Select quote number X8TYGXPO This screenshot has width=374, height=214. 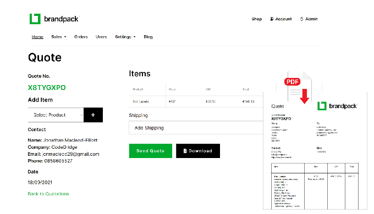click(47, 88)
